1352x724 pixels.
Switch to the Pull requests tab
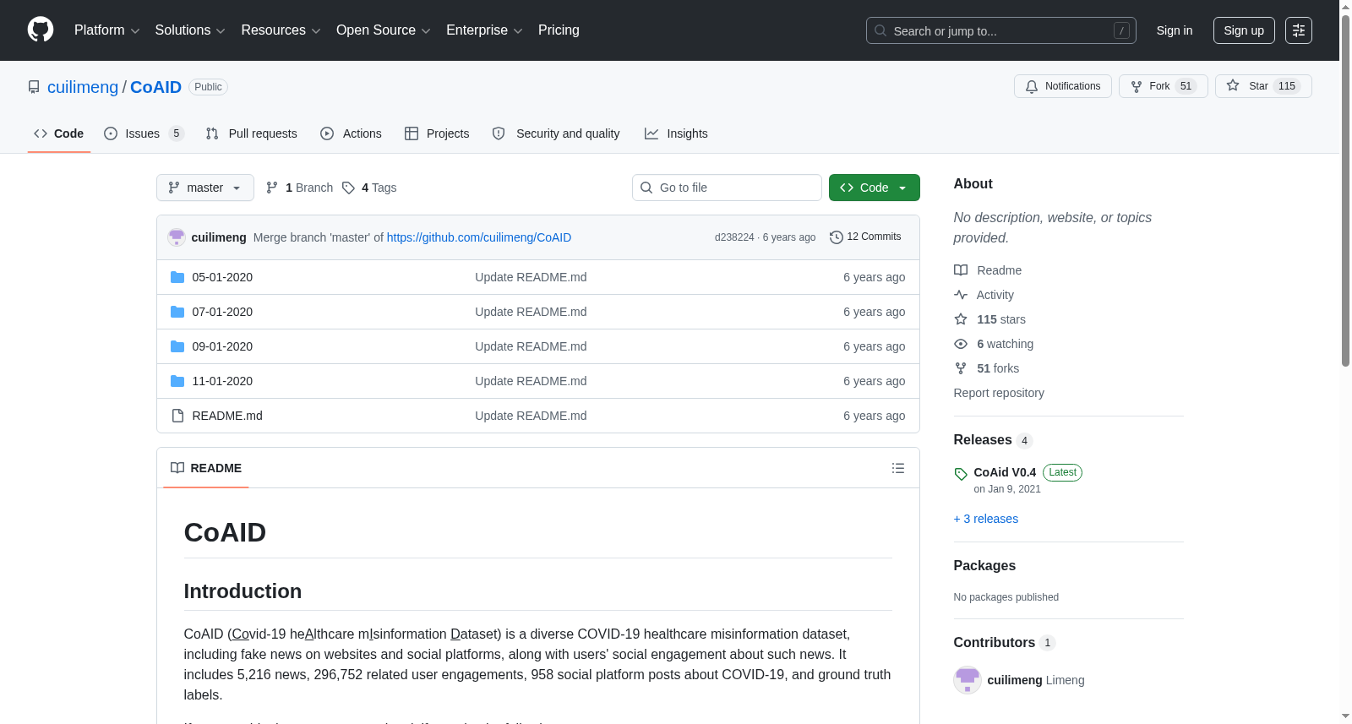[x=252, y=133]
